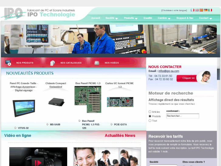Click the Nos Vidéos icon
Viewport: 221px width, 166px height.
point(97,63)
